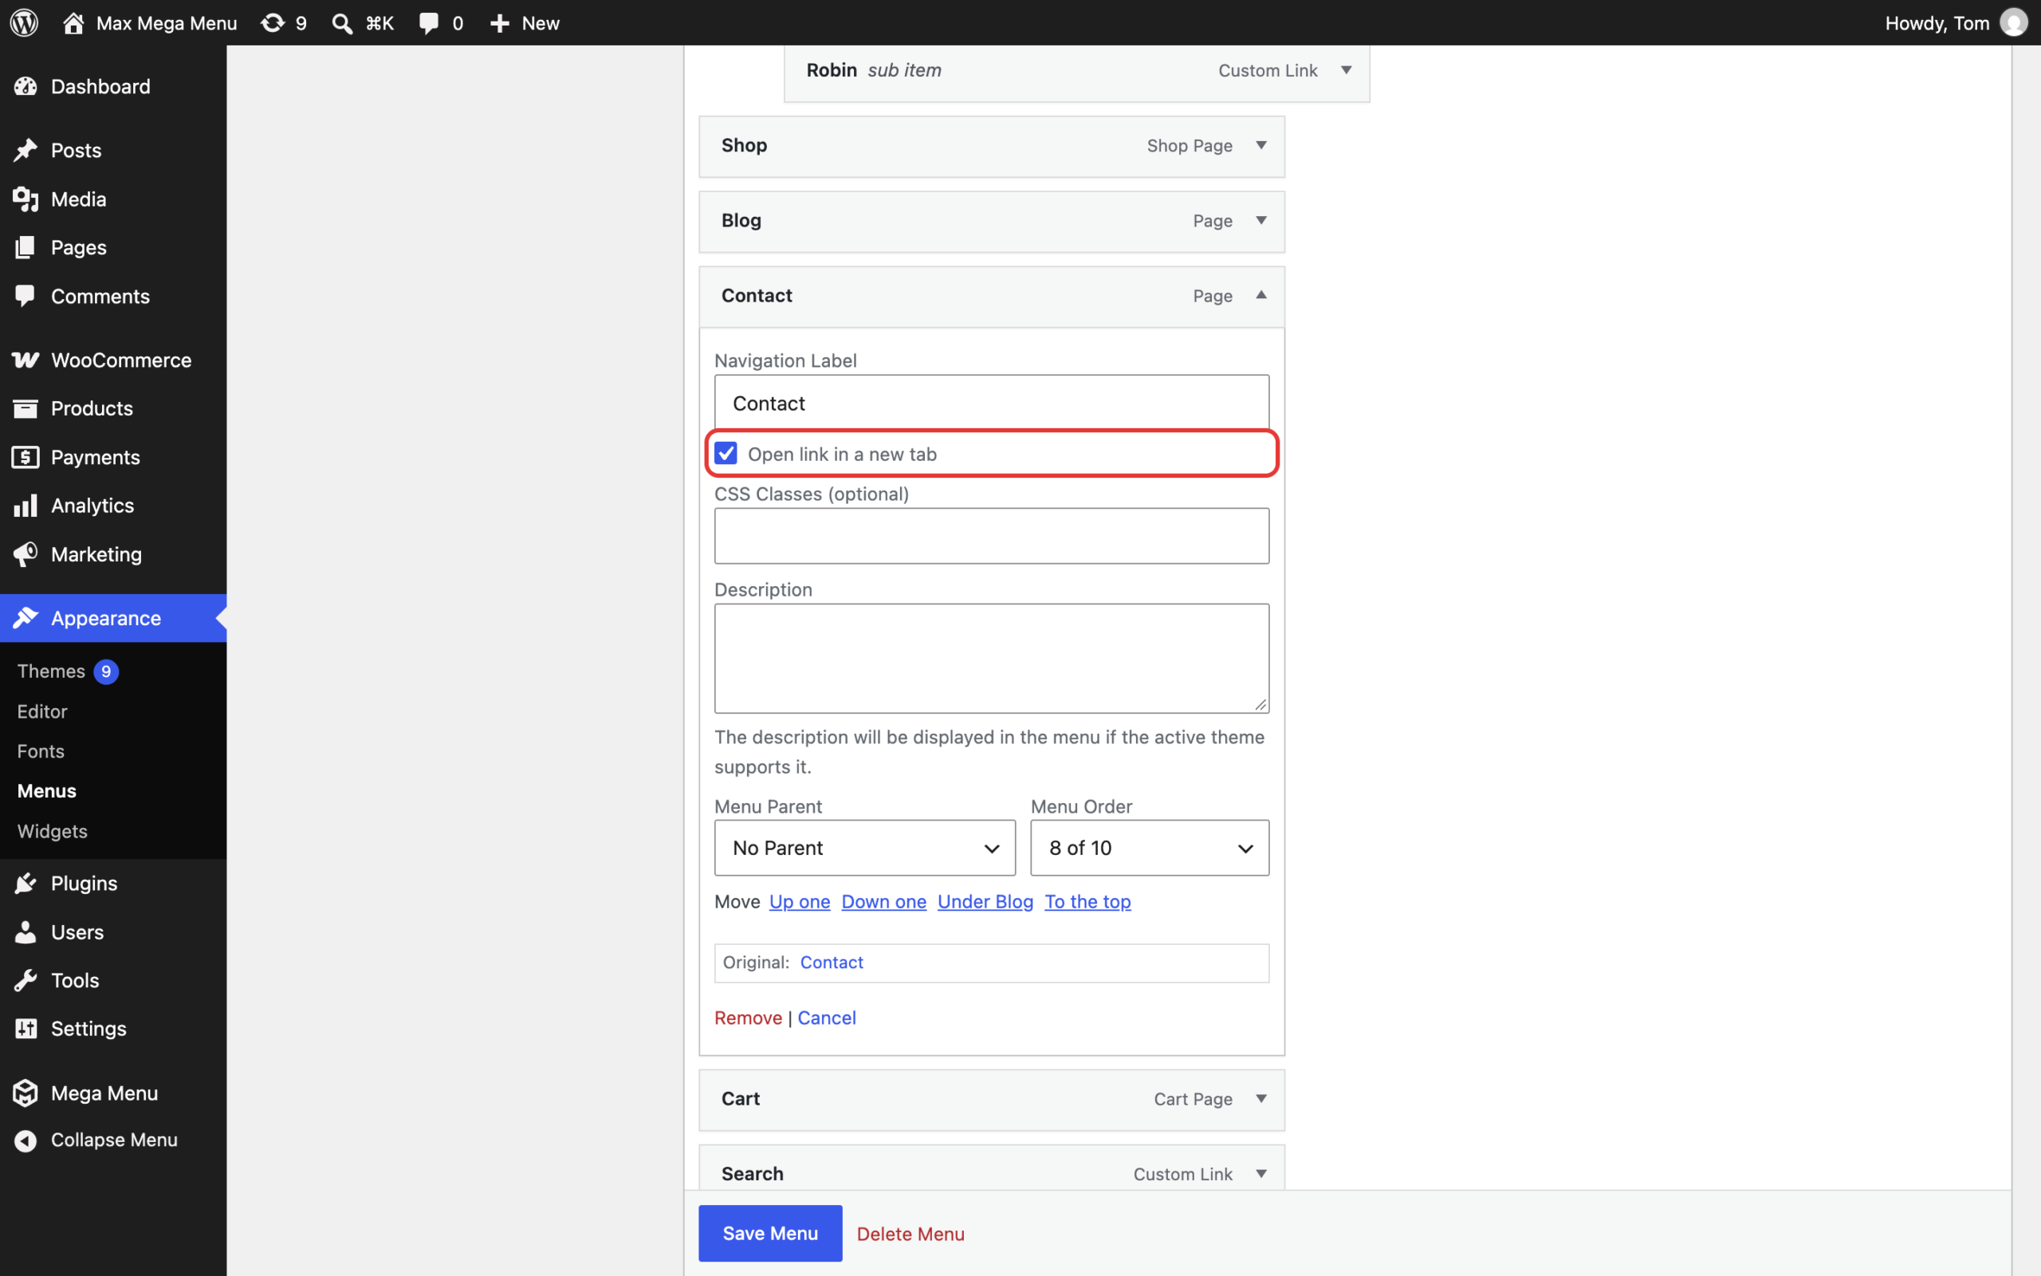
Task: Click the Save Menu button
Action: click(x=770, y=1234)
